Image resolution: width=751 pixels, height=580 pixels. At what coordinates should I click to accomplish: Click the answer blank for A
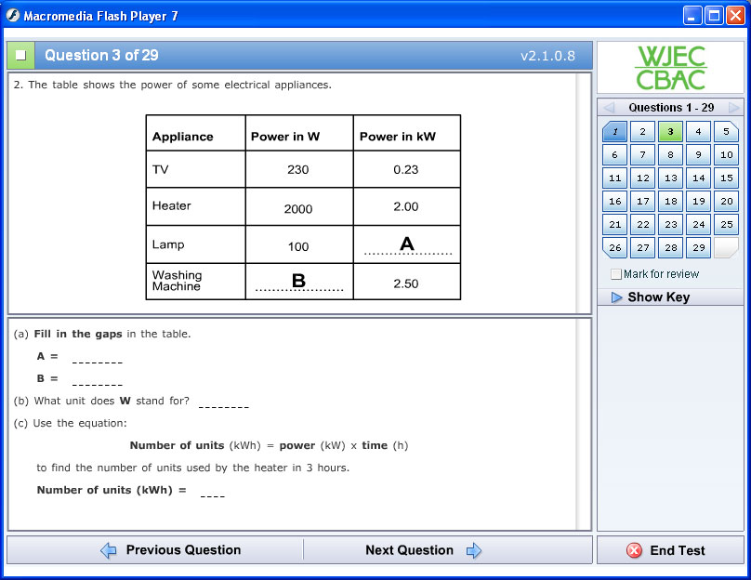[x=98, y=357]
